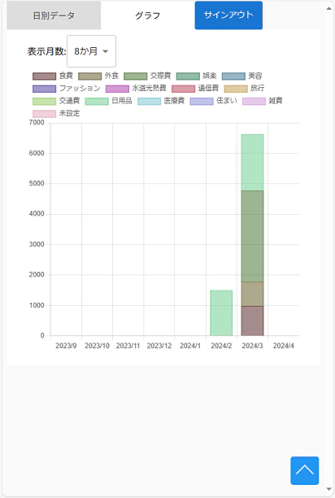This screenshot has height=498, width=335.
Task: Click the 2023/9 axis label
Action: click(66, 346)
